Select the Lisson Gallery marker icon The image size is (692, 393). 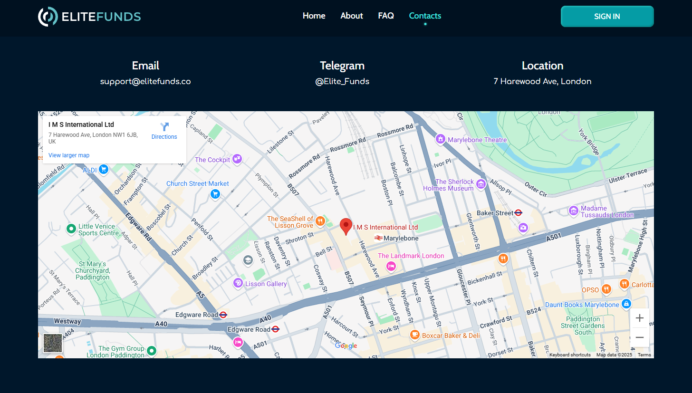[238, 283]
